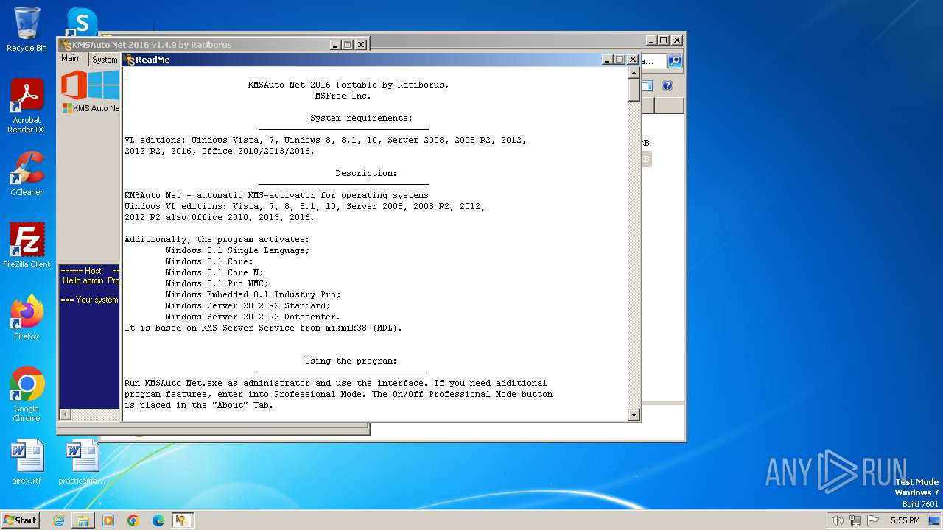The width and height of the screenshot is (943, 530).
Task: Select the KMSAuto Net taskbar button
Action: tap(182, 520)
